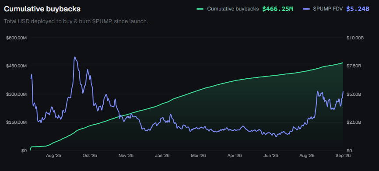This screenshot has height=171, width=379.
Task: Click the Jan '26 date label
Action: click(162, 156)
